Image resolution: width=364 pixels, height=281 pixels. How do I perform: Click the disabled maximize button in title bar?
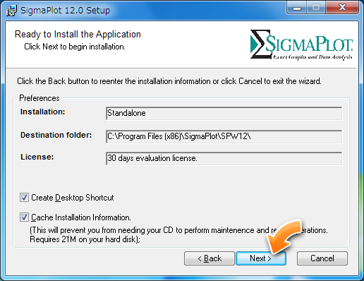point(316,8)
